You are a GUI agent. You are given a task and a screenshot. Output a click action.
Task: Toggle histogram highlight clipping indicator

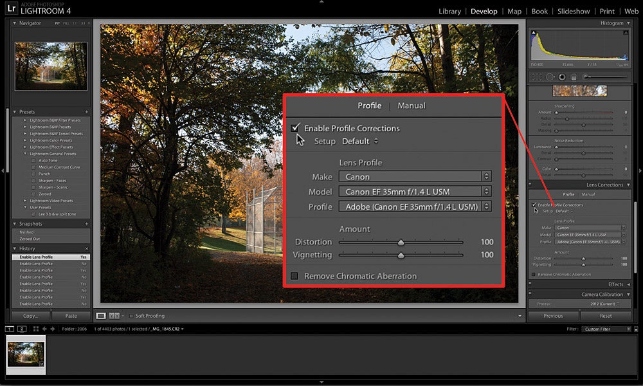pyautogui.click(x=626, y=32)
